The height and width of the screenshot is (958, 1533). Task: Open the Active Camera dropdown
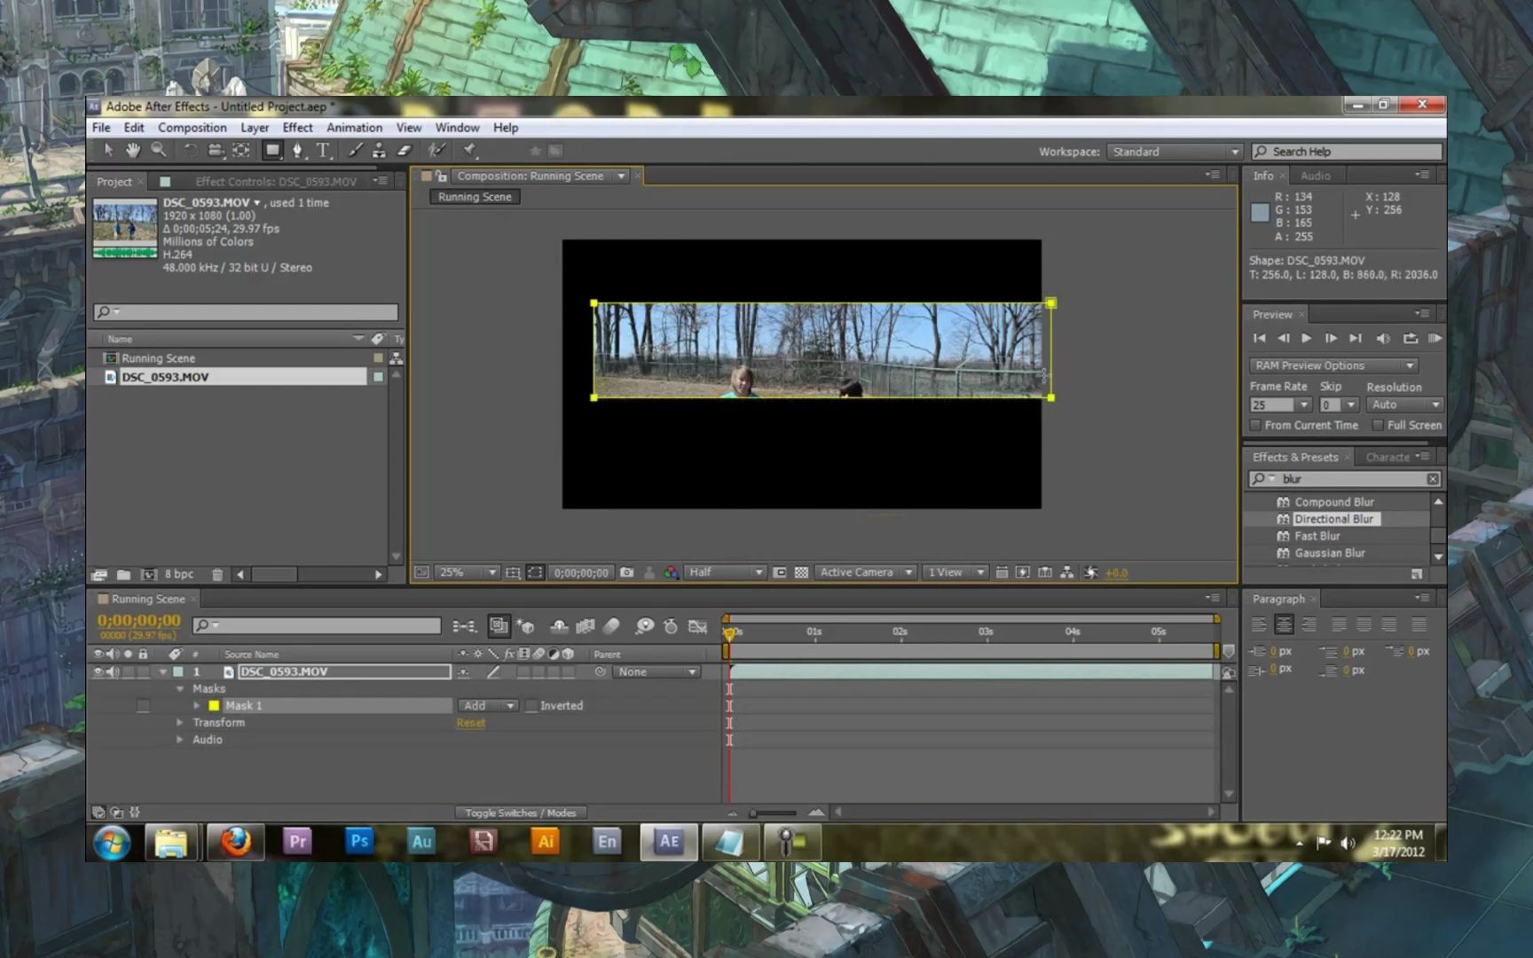click(865, 573)
